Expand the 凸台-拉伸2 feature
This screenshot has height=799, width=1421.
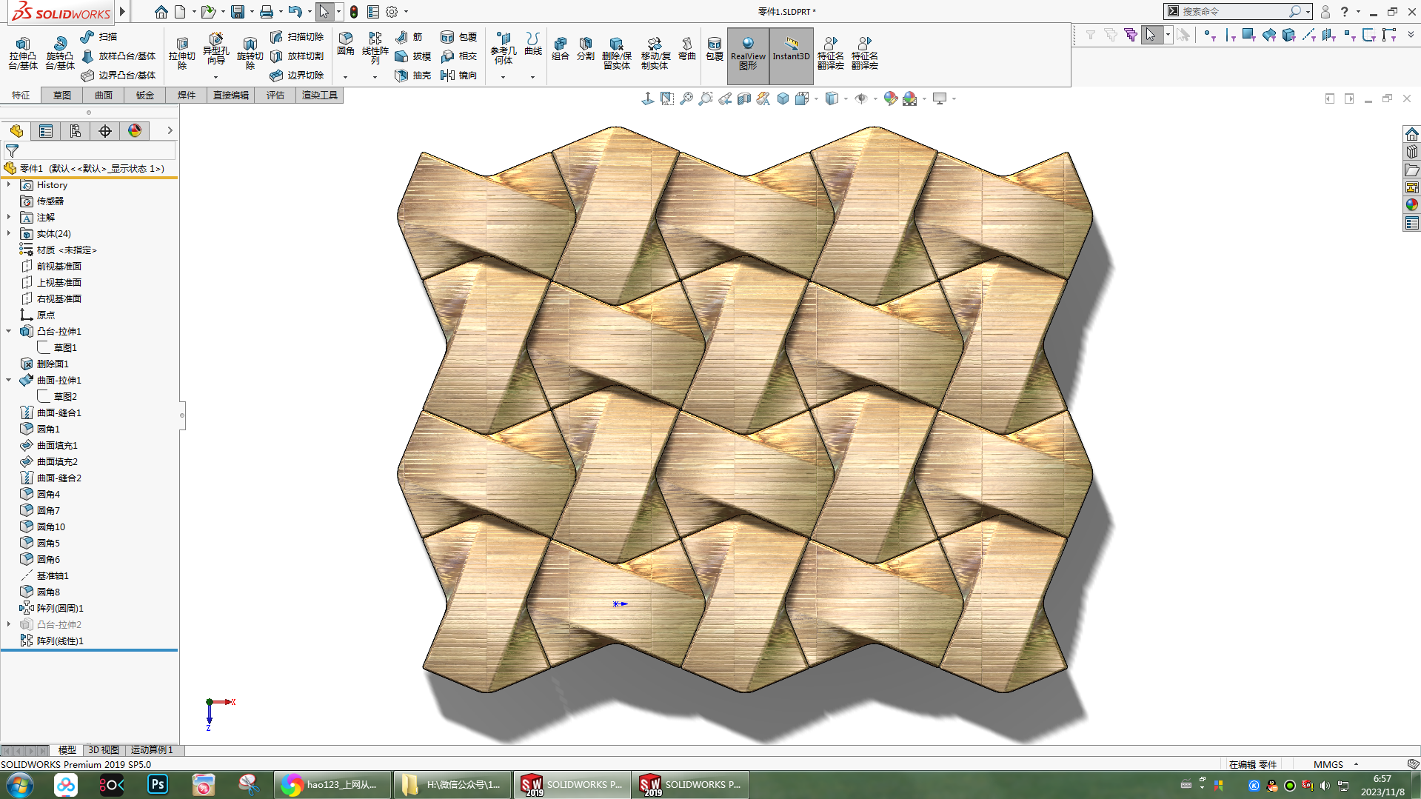coord(9,624)
